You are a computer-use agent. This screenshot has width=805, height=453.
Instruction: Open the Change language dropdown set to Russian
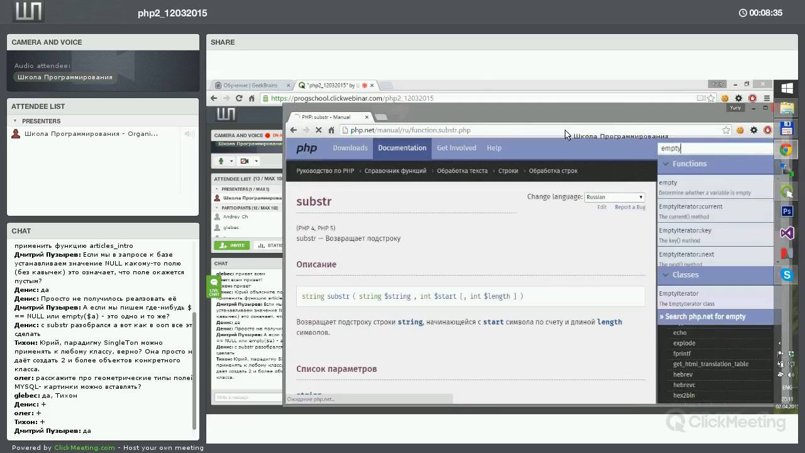tap(614, 197)
